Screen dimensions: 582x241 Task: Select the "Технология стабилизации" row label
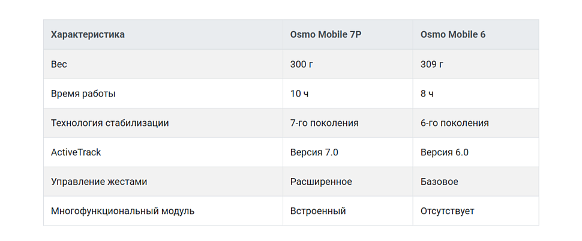click(110, 123)
